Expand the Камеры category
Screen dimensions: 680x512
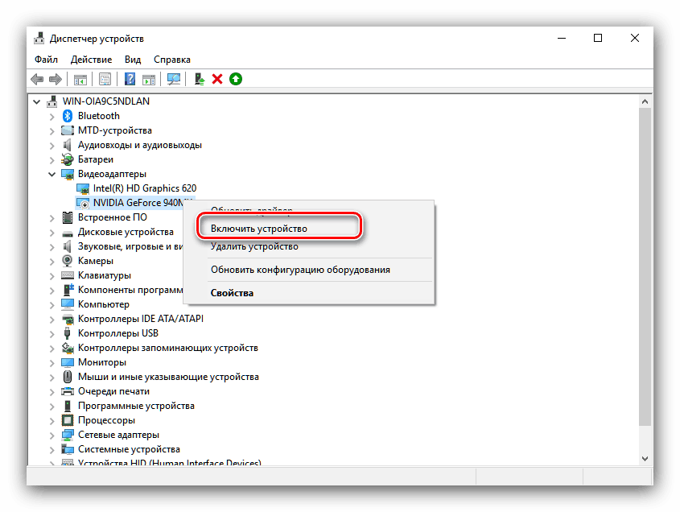(52, 262)
